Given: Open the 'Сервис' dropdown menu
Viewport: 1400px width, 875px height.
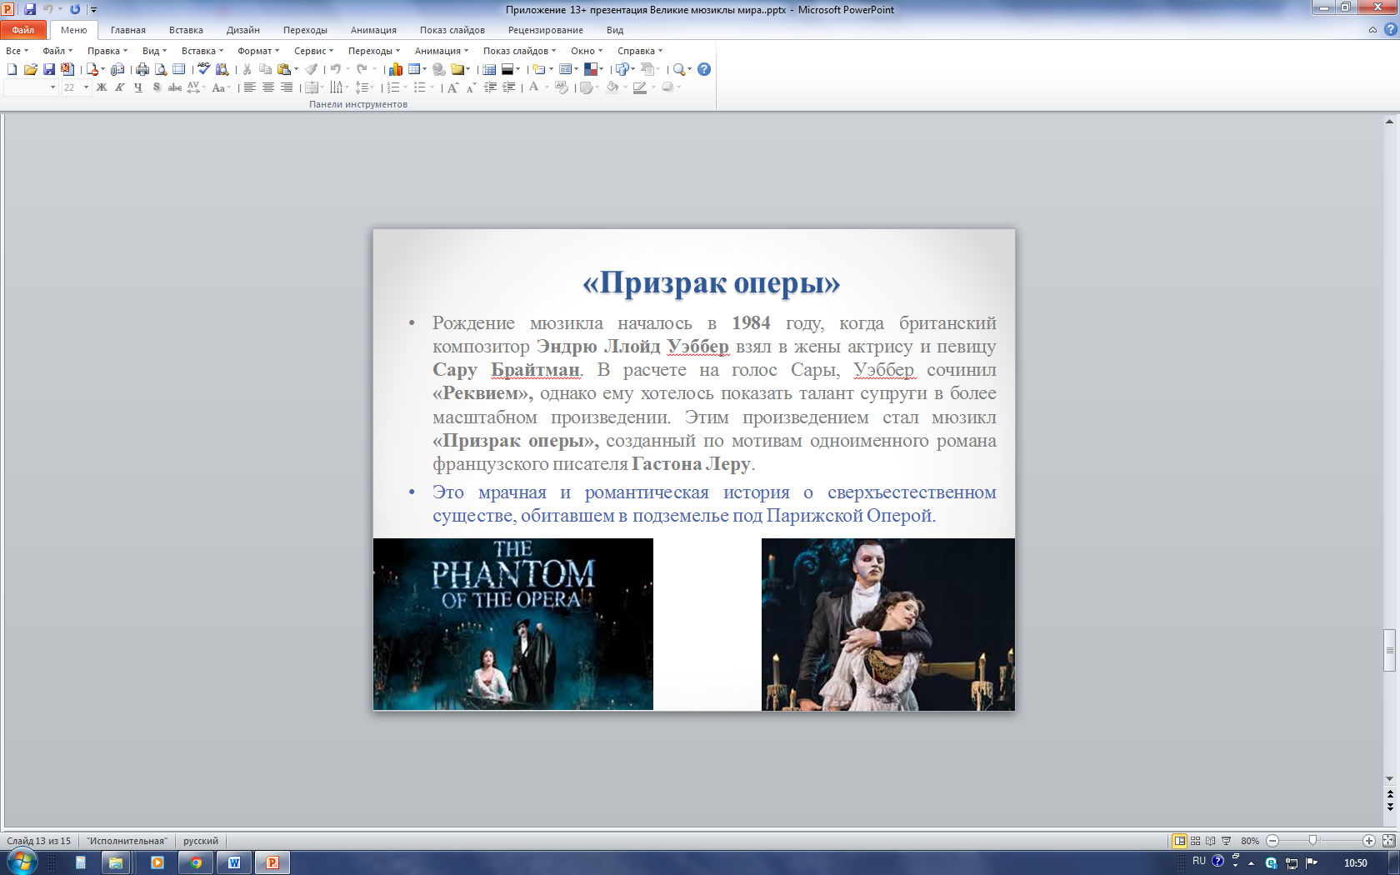Looking at the screenshot, I should pos(313,51).
